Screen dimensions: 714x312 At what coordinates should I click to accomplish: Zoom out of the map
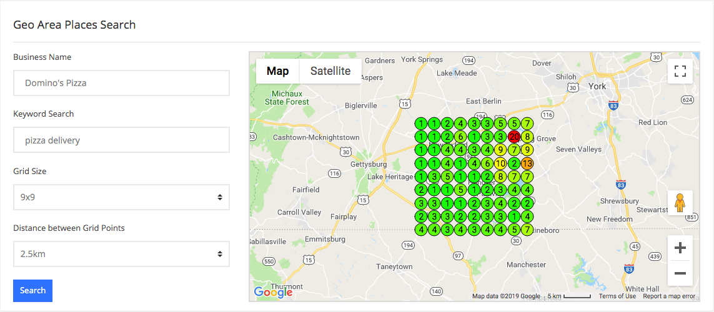pyautogui.click(x=680, y=273)
